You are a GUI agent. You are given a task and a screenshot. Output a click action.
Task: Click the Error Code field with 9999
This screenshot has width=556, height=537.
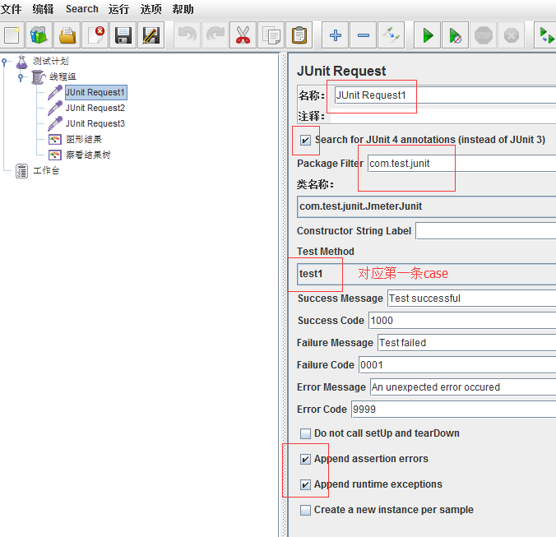[453, 410]
